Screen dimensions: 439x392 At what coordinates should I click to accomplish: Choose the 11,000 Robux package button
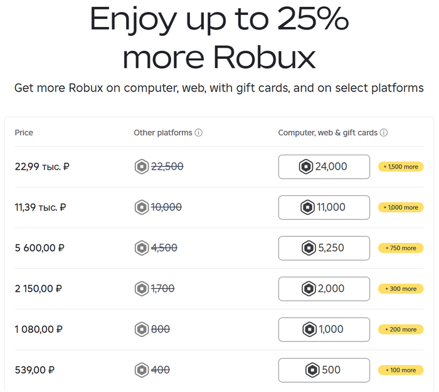[x=324, y=207]
